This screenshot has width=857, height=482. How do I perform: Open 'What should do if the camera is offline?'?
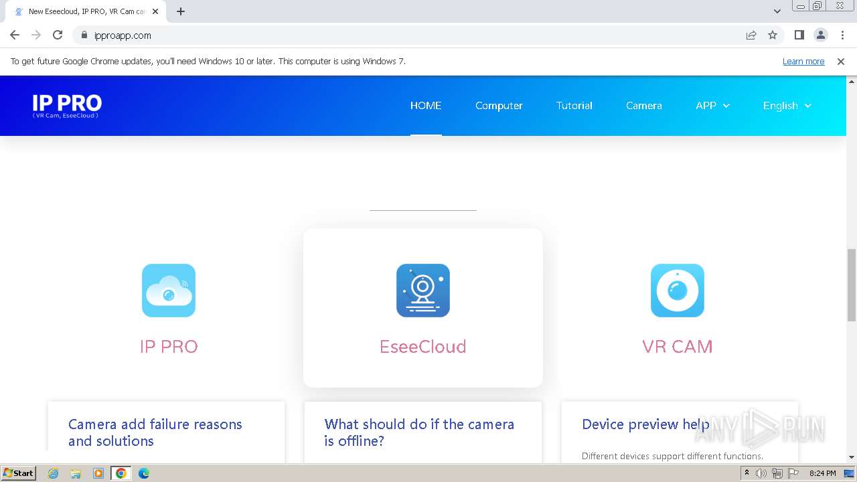click(420, 432)
